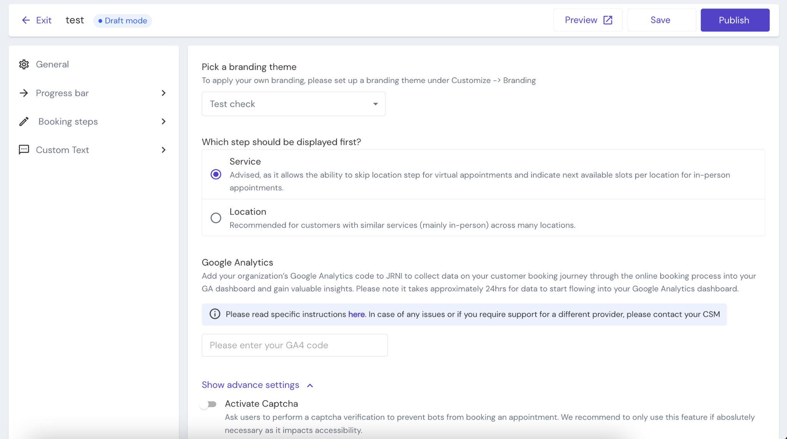The height and width of the screenshot is (439, 787).
Task: Expand the Booking steps section chevron
Action: tap(164, 121)
